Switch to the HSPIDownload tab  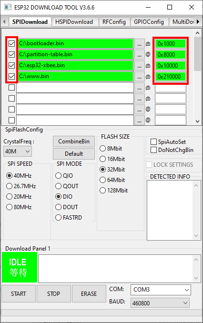74,22
